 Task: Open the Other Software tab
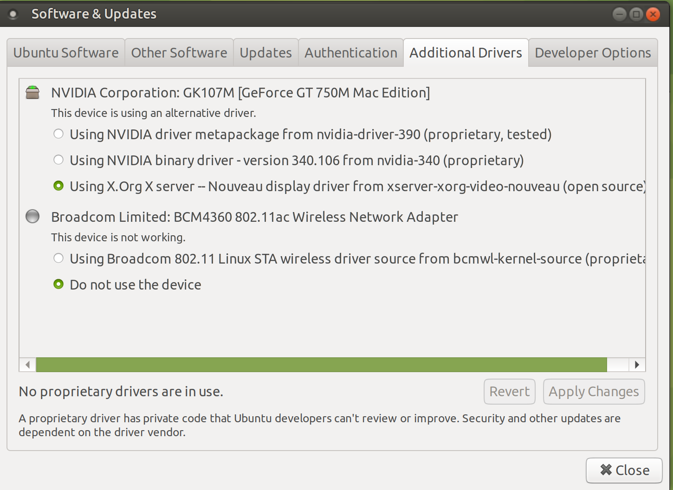[179, 53]
